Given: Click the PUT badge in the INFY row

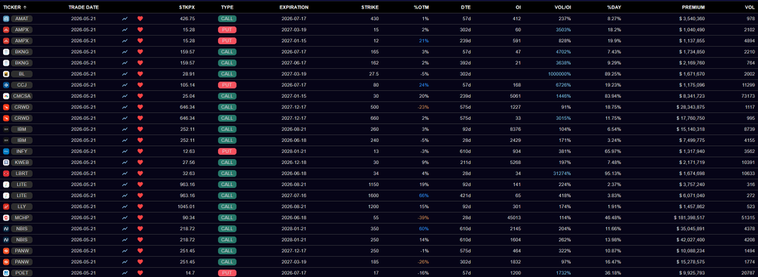Looking at the screenshot, I should tap(227, 151).
